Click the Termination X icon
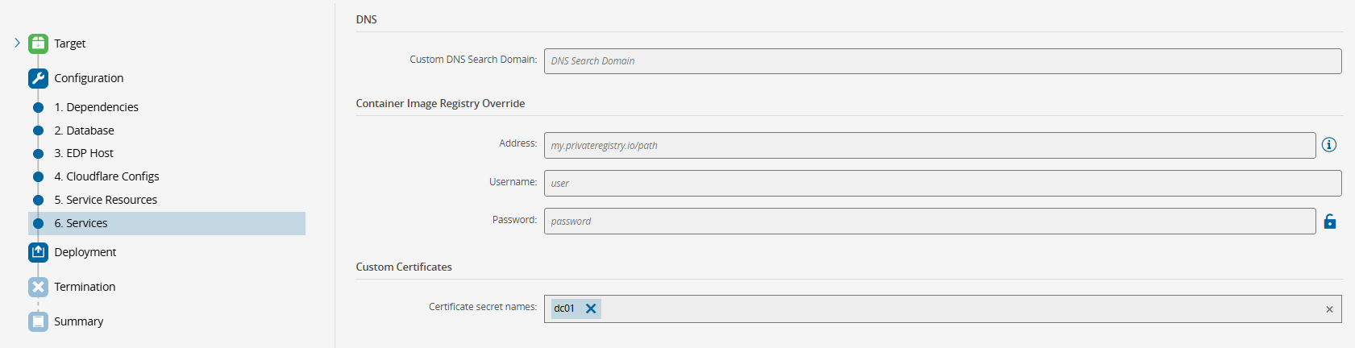1355x348 pixels. [x=38, y=287]
